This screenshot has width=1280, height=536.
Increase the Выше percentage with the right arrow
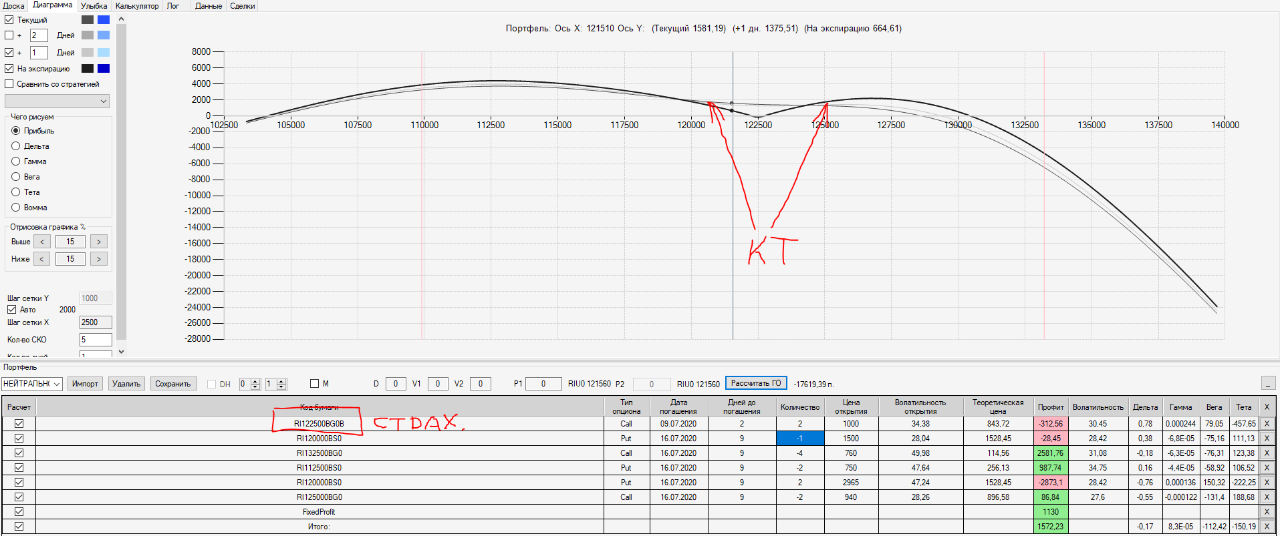point(99,242)
